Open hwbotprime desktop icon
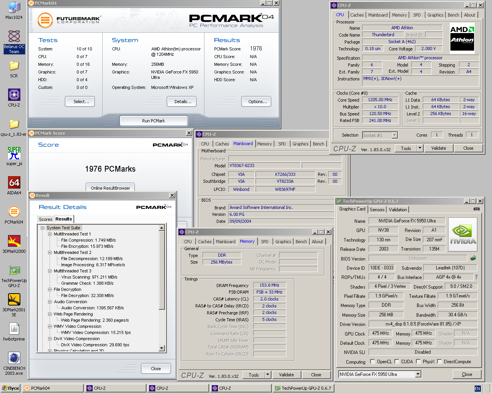Screen dimensions: 492x394 click(x=14, y=332)
